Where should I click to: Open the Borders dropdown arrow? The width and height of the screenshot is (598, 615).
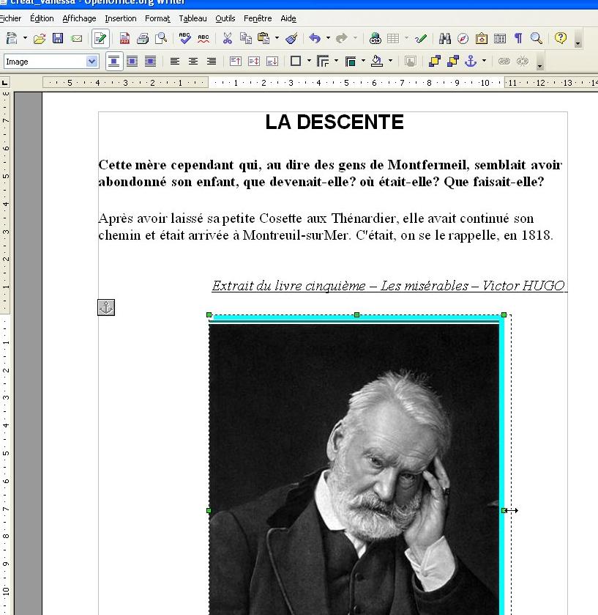point(310,61)
